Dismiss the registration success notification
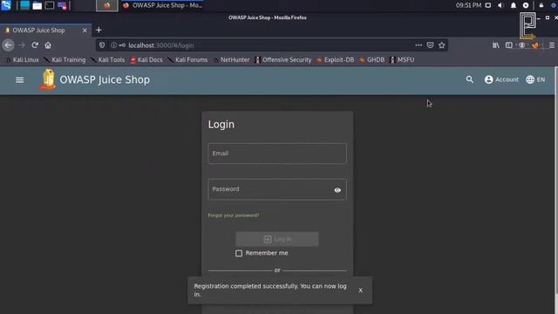The image size is (558, 314). pyautogui.click(x=360, y=290)
